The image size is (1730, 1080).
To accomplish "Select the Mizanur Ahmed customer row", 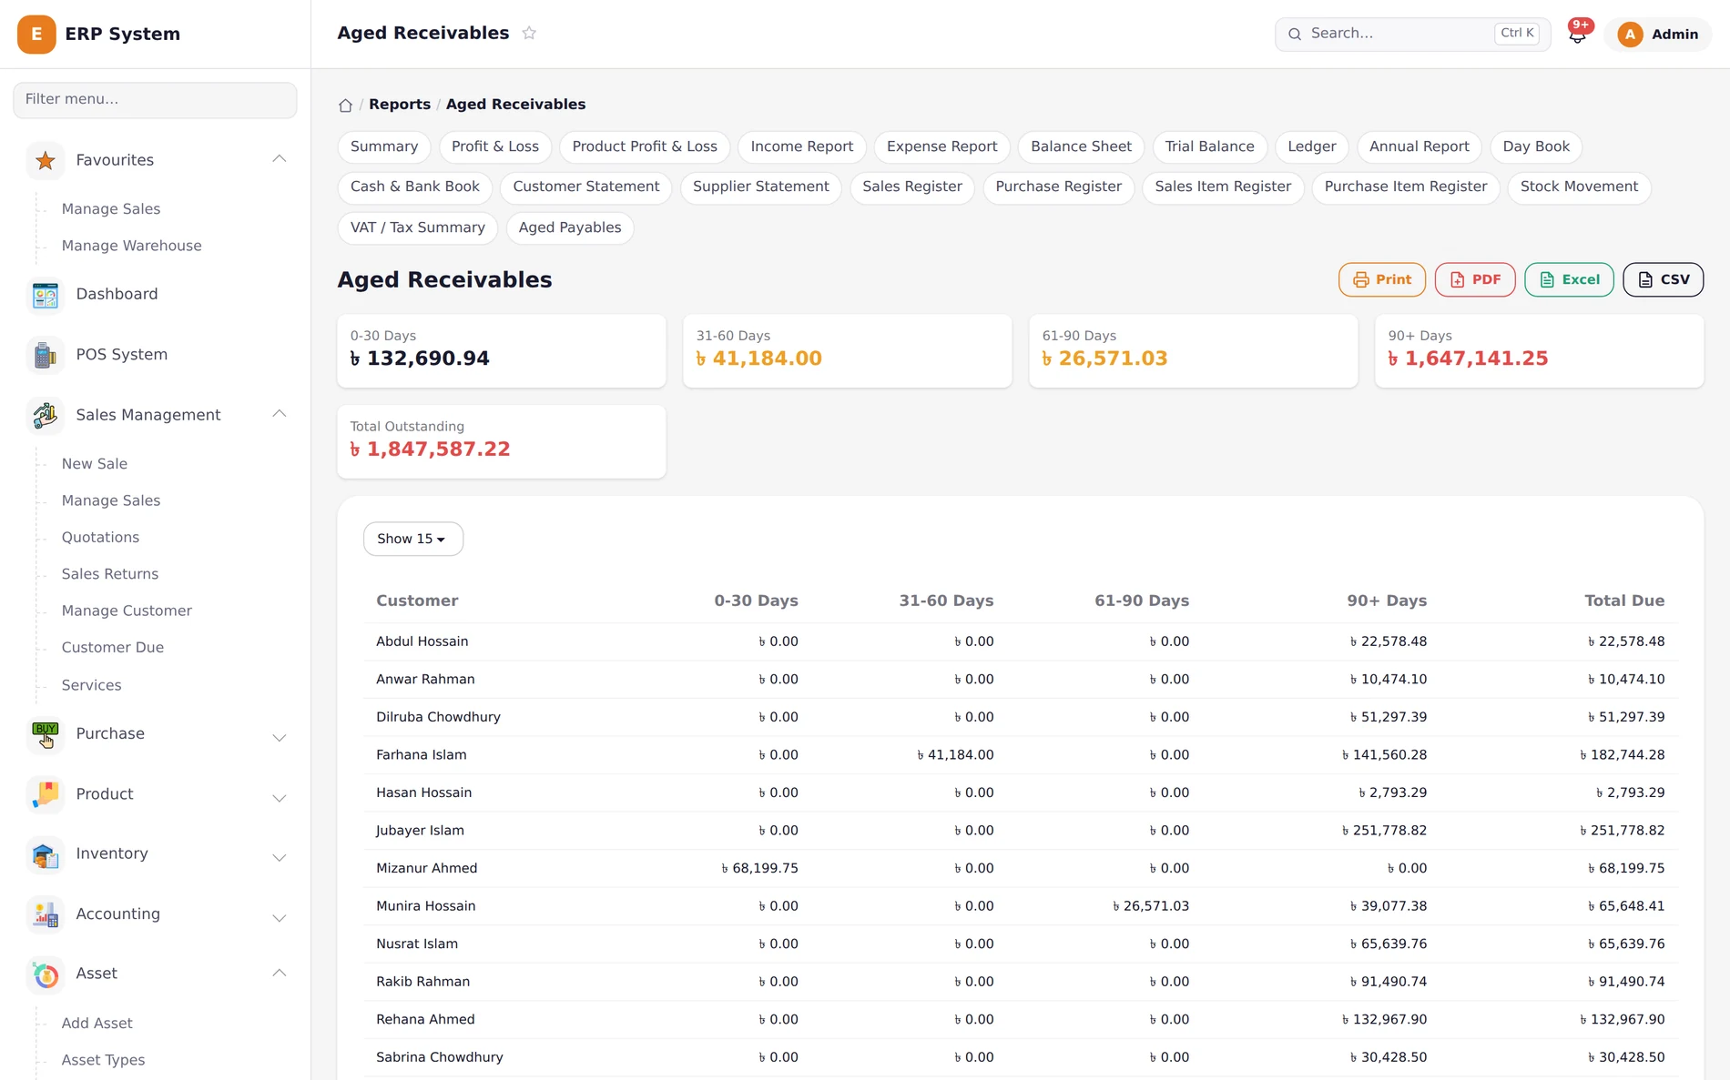I will point(1020,868).
